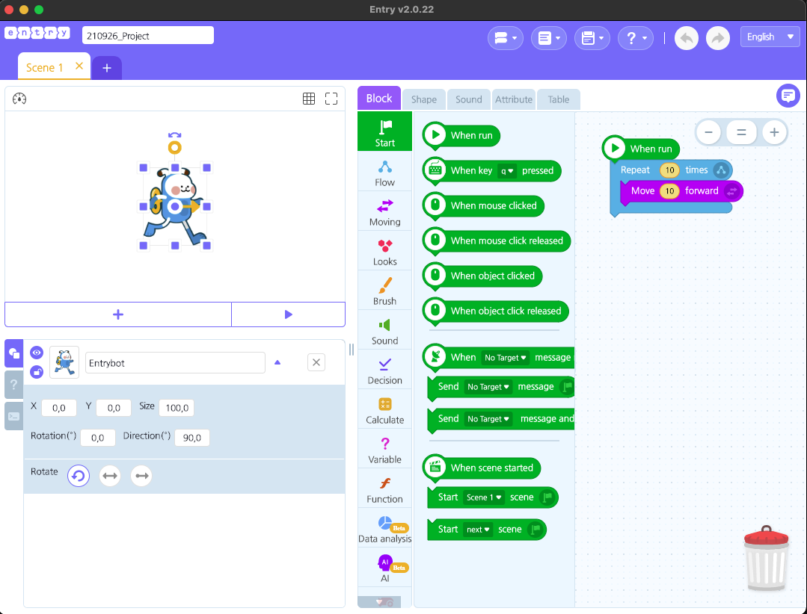Open the help menu dropdown
This screenshot has width=807, height=614.
[636, 38]
